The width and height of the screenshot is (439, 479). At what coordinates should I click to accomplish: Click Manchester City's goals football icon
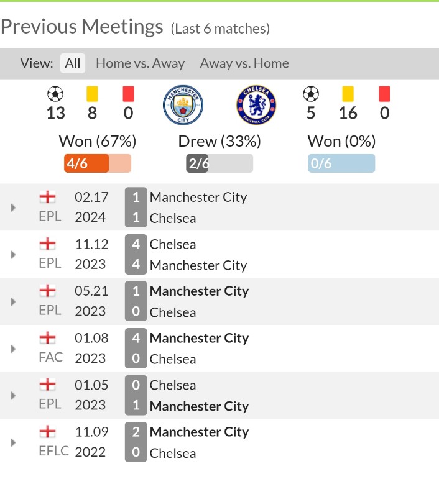click(x=55, y=94)
